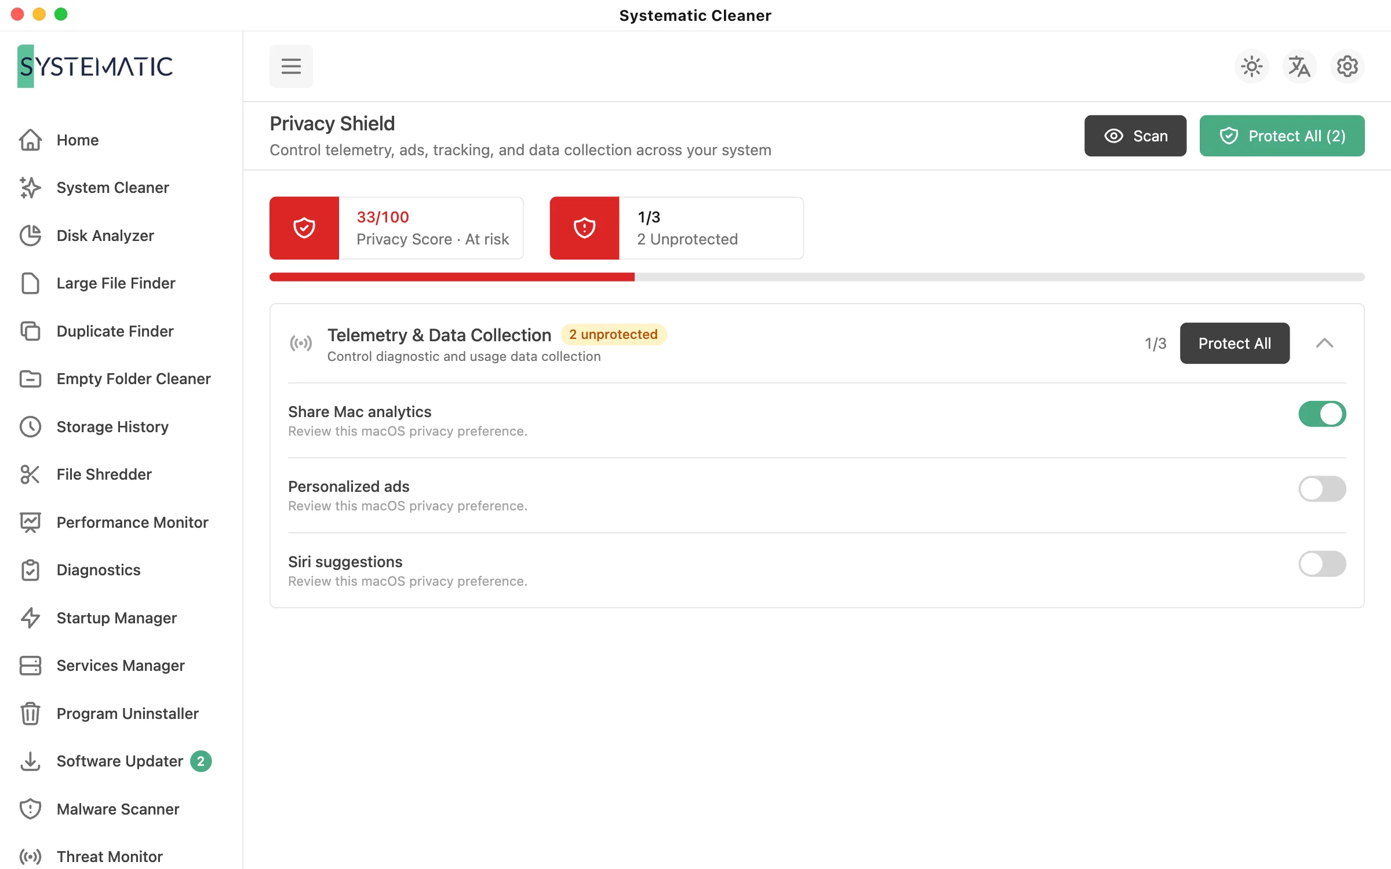Screen dimensions: 1391x869
Task: Toggle the sidebar hamburger menu button
Action: coord(291,66)
